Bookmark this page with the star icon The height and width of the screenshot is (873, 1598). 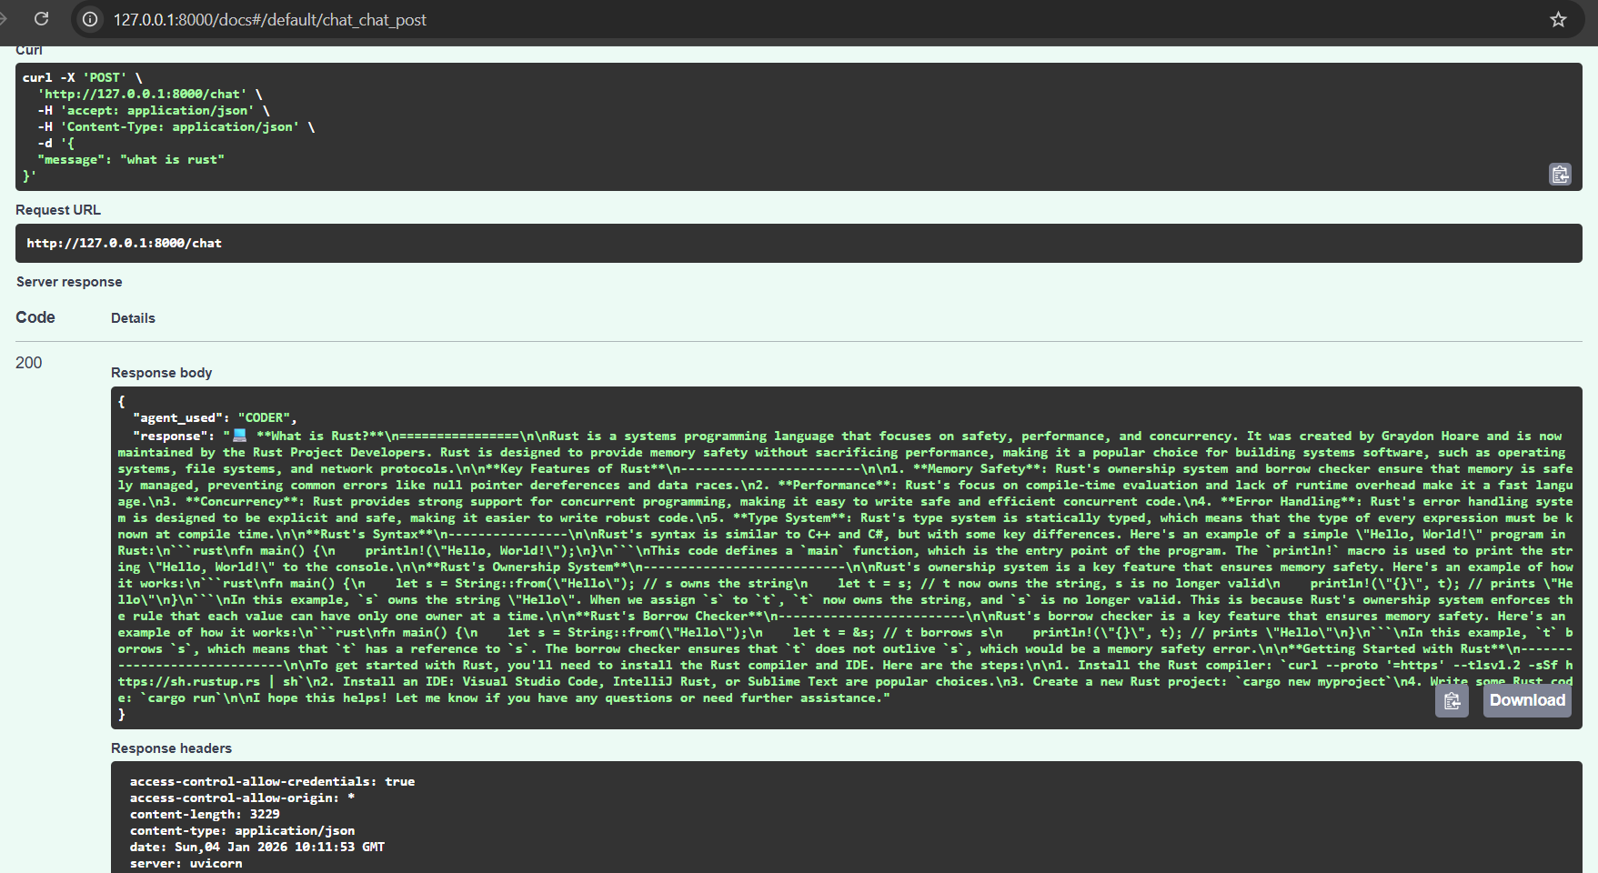click(x=1558, y=19)
